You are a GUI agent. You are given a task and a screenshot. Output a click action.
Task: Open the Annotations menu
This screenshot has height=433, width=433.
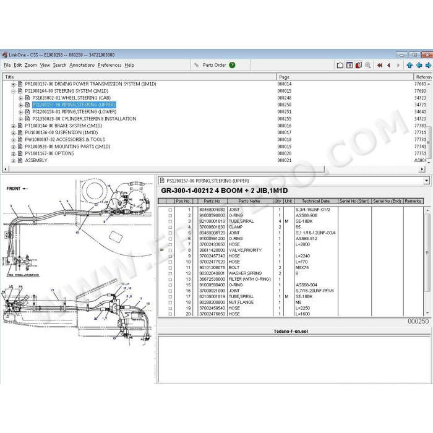pyautogui.click(x=82, y=65)
